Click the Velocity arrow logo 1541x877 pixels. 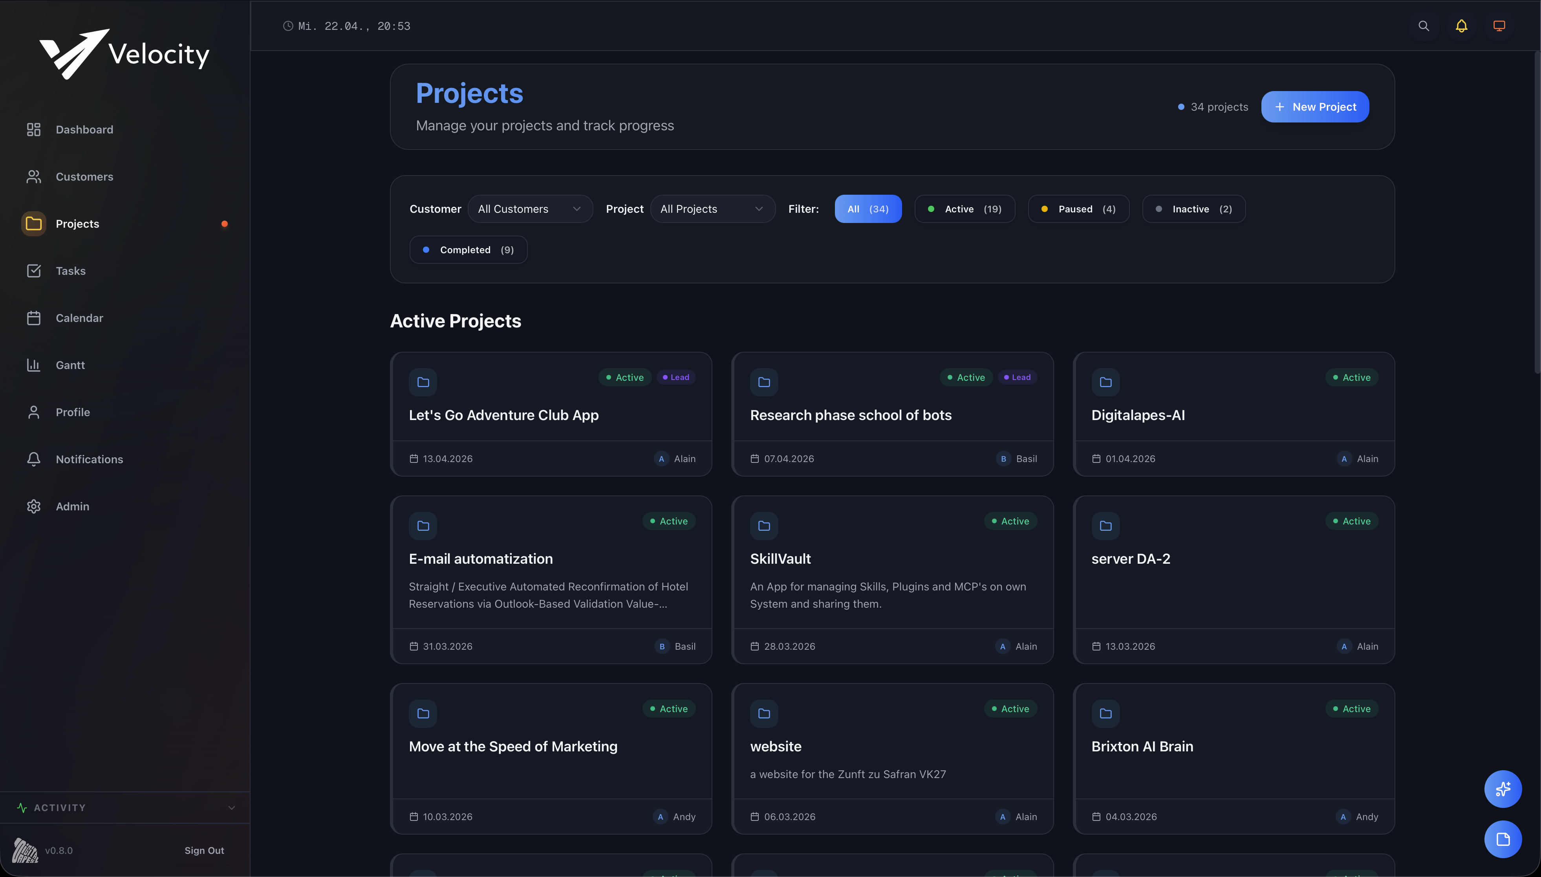click(x=75, y=54)
